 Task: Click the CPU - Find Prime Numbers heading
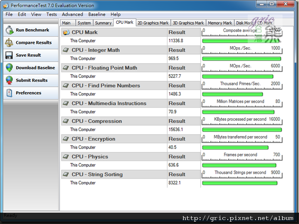pos(106,86)
